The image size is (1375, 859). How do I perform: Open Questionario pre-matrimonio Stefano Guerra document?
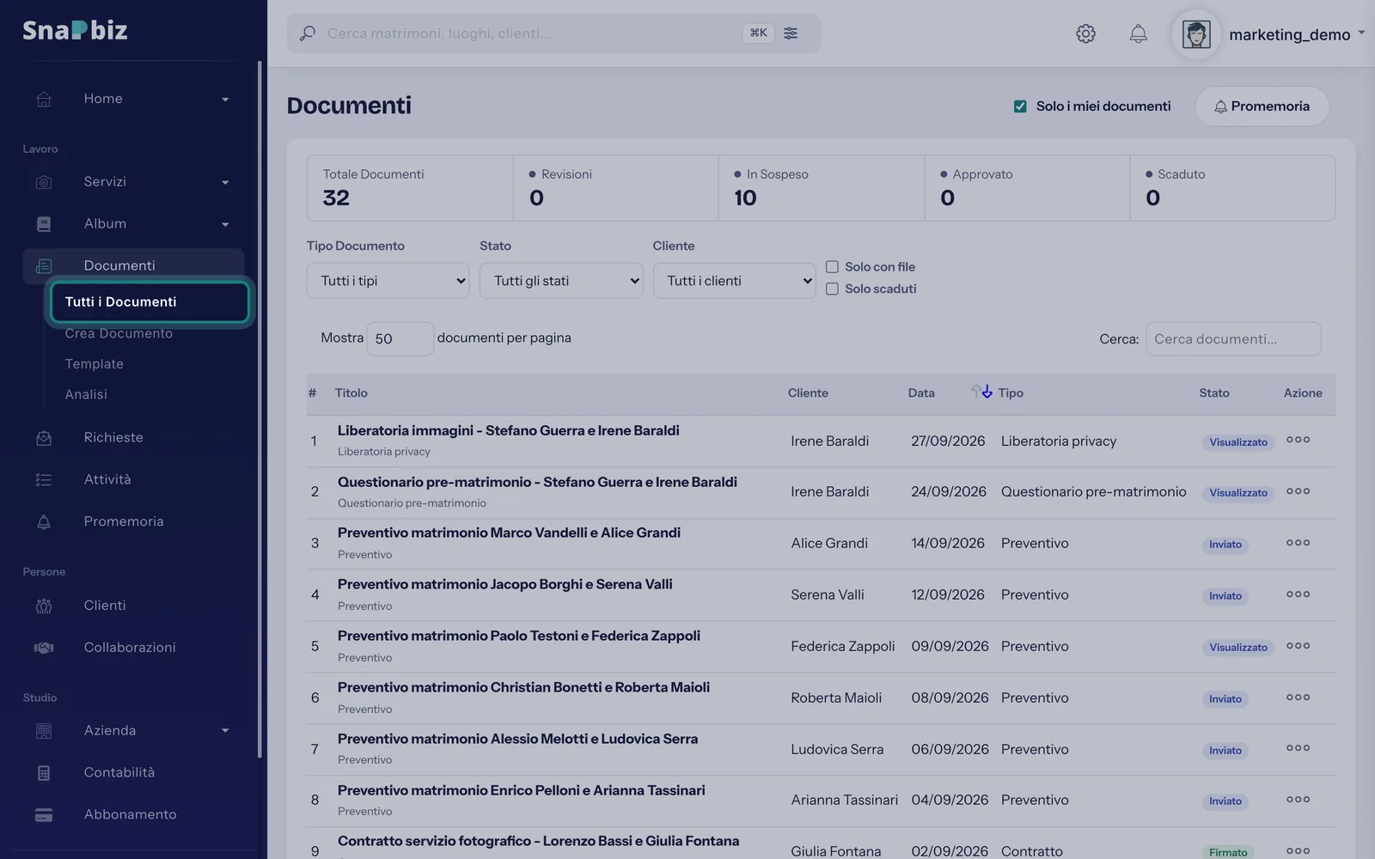[537, 482]
